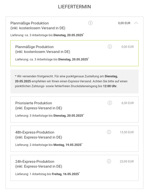Select the Priorisierte Produktion delivery option
This screenshot has width=149, height=191.
coord(74,109)
